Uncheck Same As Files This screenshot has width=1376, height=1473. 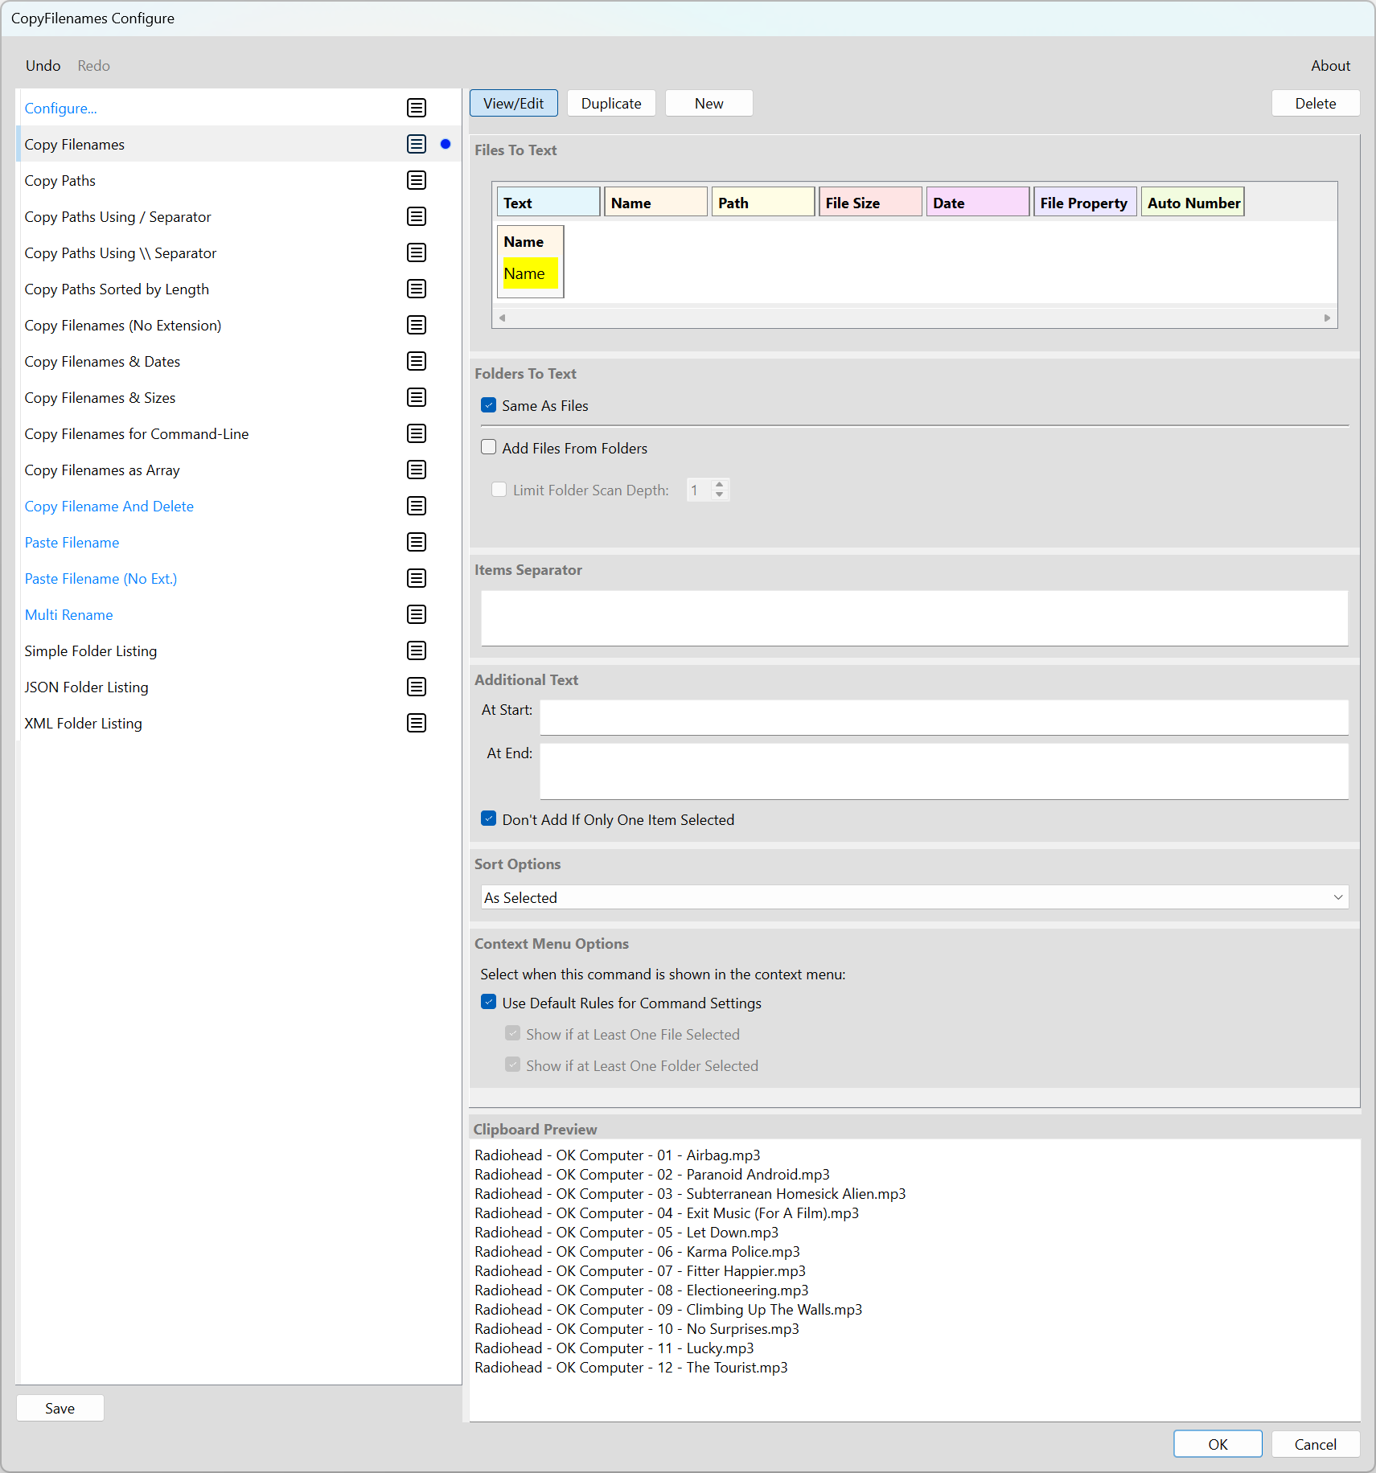[489, 405]
